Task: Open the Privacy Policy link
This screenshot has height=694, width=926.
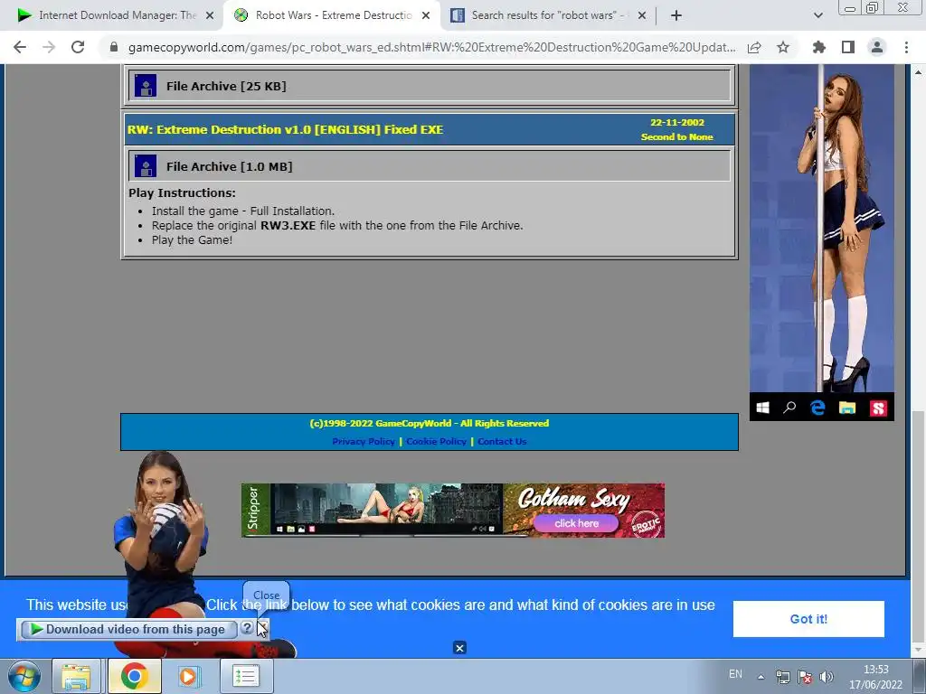Action: coord(364,441)
